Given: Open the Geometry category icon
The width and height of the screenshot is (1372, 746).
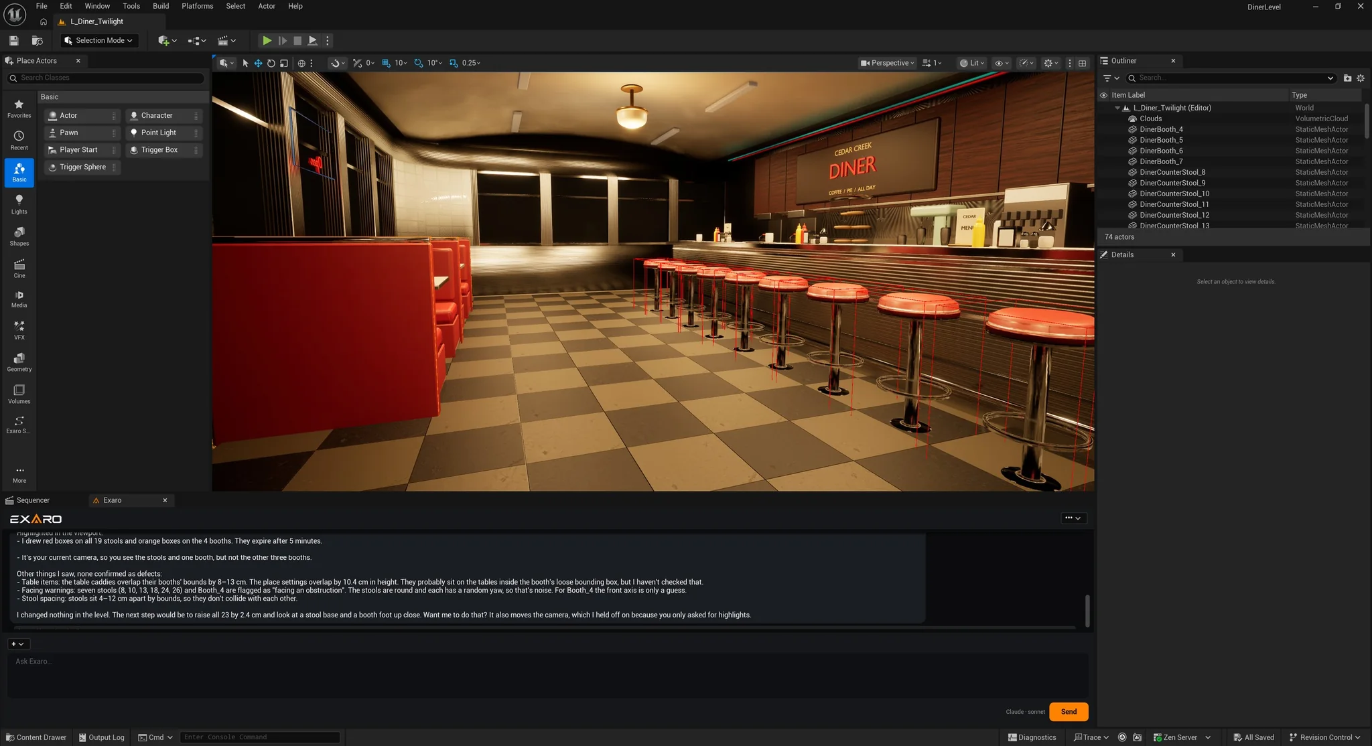Looking at the screenshot, I should pyautogui.click(x=19, y=362).
